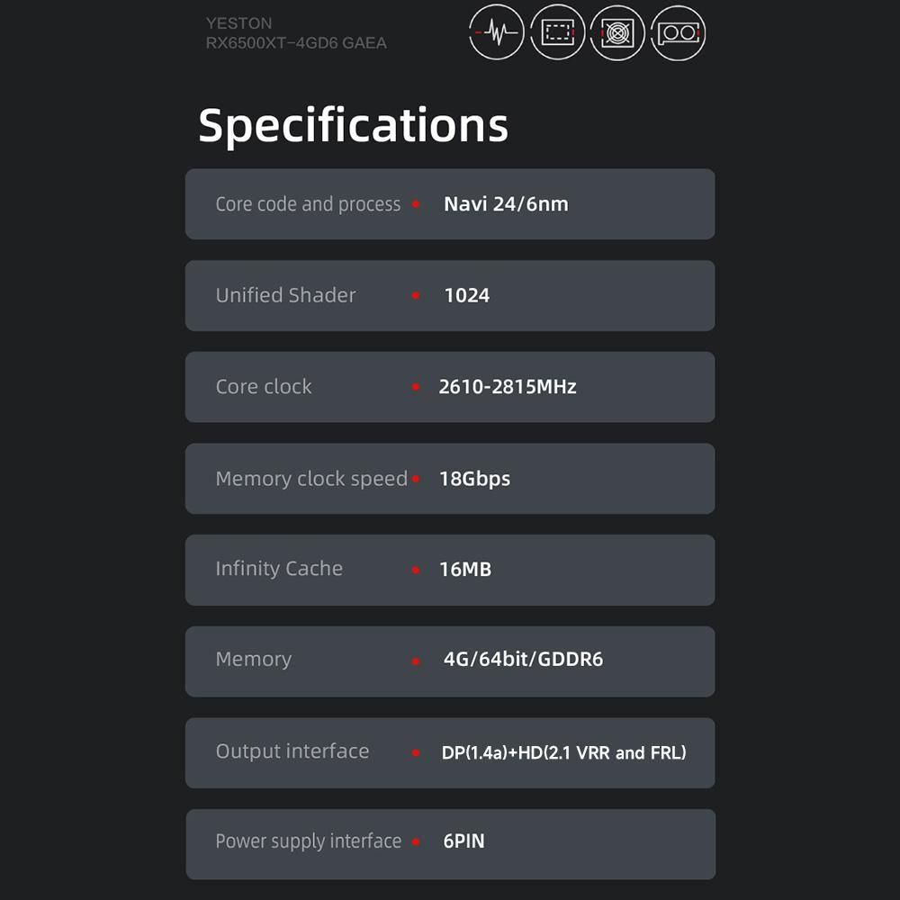The width and height of the screenshot is (900, 900).
Task: Click the 6PIN power supply value
Action: coord(463,841)
